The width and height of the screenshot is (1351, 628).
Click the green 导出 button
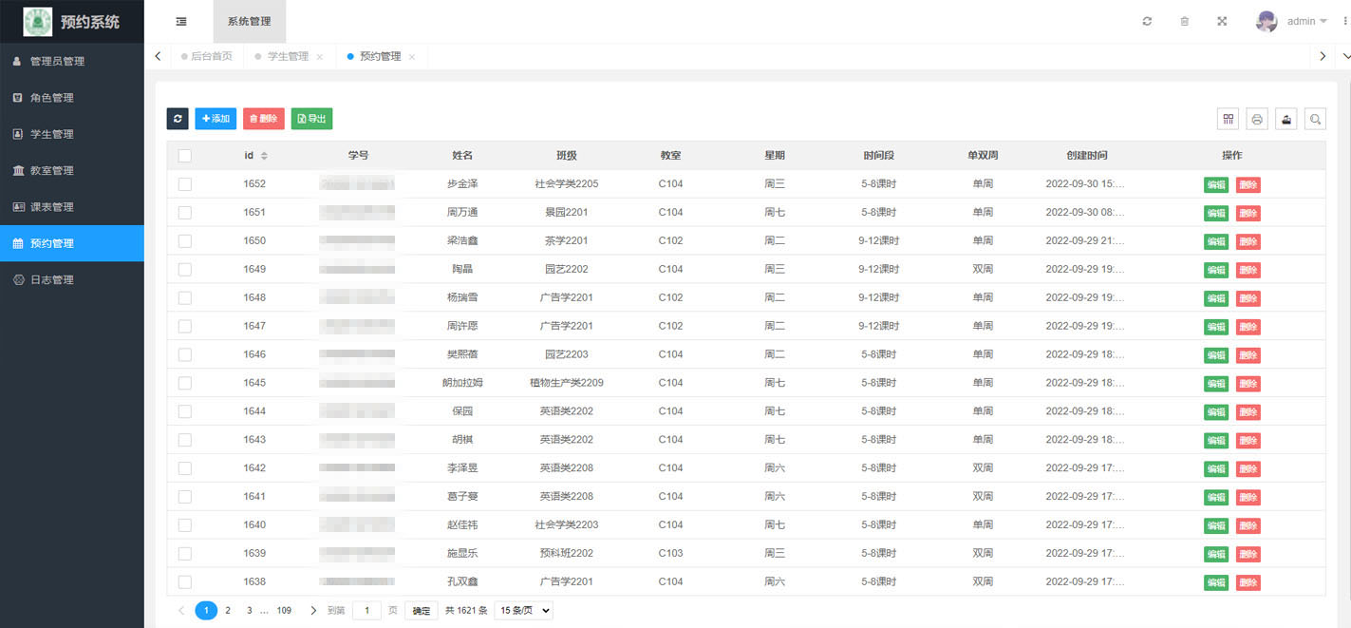(x=311, y=119)
